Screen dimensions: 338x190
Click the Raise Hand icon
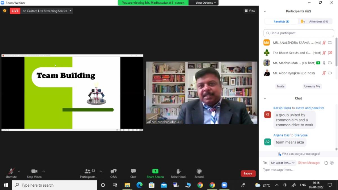[178, 171]
